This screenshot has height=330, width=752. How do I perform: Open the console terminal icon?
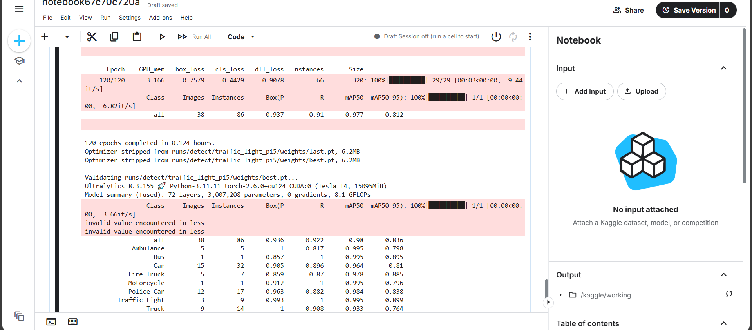51,322
